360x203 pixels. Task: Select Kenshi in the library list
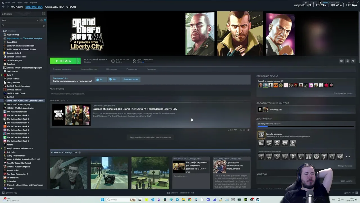point(10,145)
